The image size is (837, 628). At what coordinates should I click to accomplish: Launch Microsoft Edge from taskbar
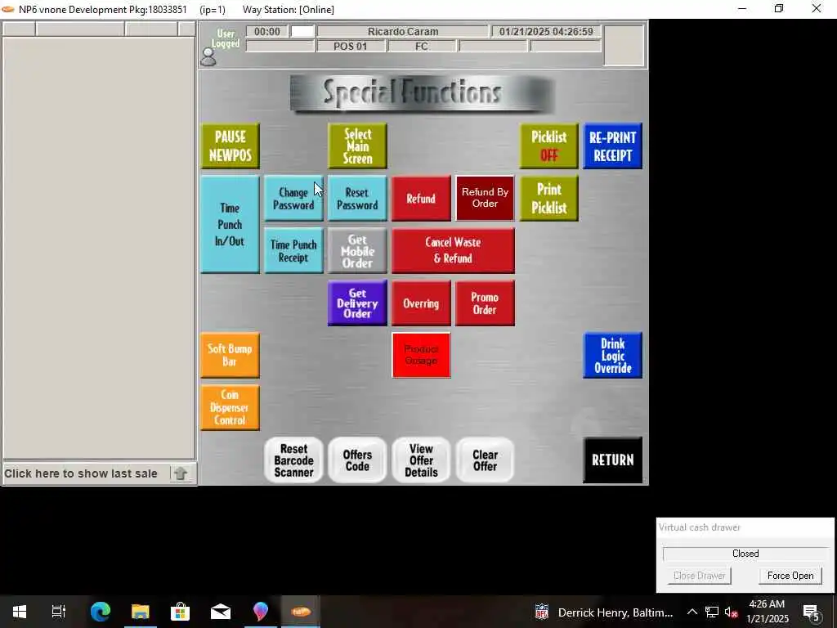click(x=100, y=612)
